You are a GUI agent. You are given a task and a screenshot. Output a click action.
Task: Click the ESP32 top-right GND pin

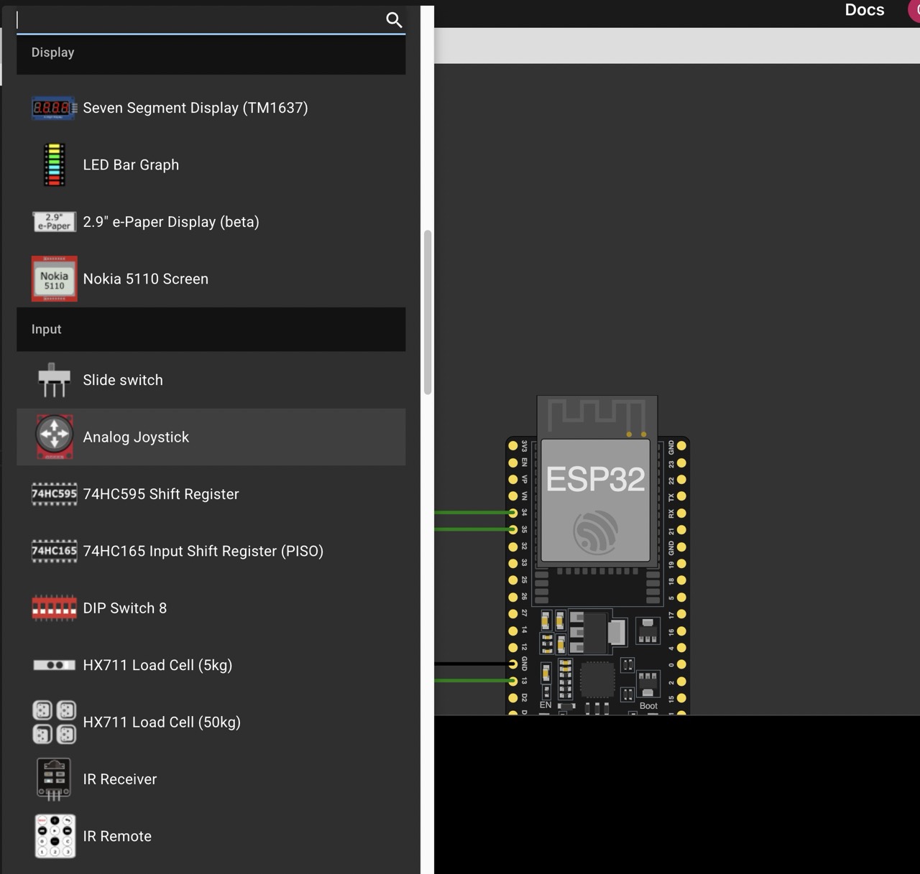pyautogui.click(x=681, y=446)
